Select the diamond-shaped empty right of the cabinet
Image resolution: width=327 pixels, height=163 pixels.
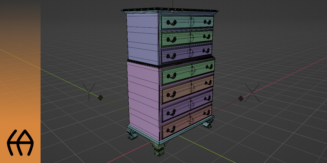click(x=241, y=98)
